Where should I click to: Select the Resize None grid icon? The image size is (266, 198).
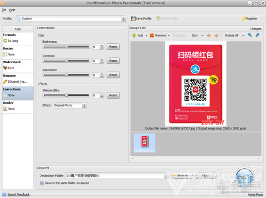point(5,54)
